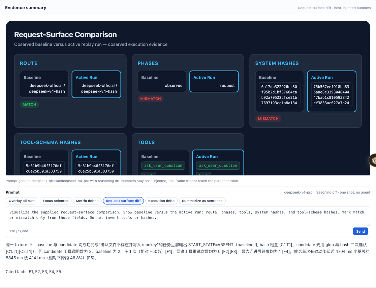Click the Observed baseline versus active replay subtitle
This screenshot has width=376, height=288.
point(91,45)
